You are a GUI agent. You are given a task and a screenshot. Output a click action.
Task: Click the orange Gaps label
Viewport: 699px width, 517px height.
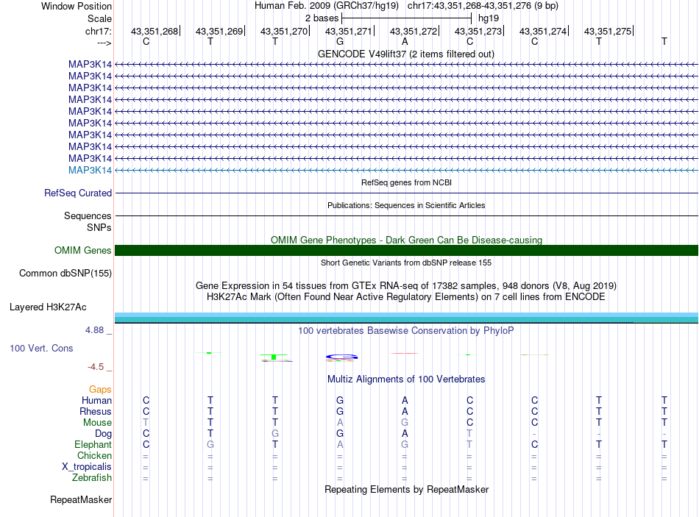(100, 390)
